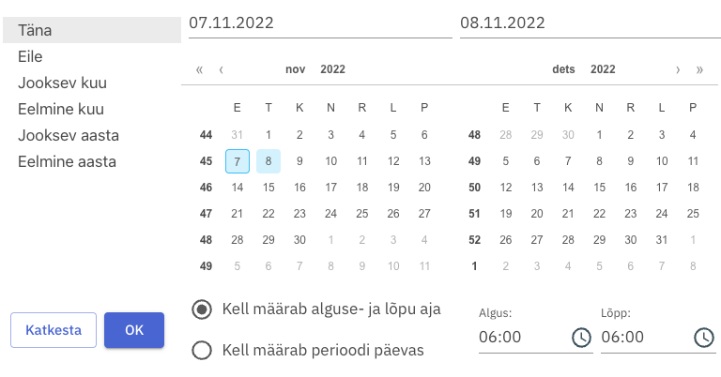
Task: Choose the 'Täna' preset range
Action: [90, 30]
